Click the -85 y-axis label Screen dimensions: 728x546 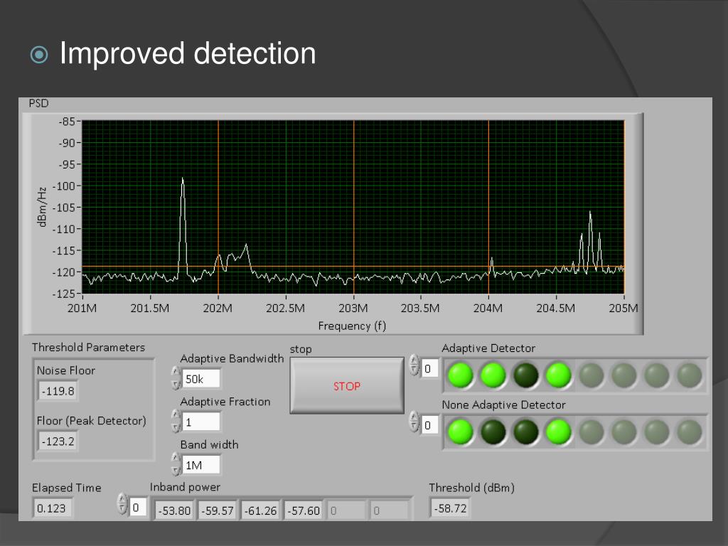(67, 122)
